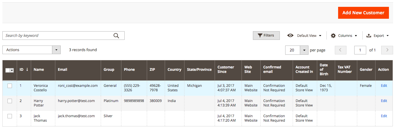397x138 pixels.
Task: Edit the Jack Thomas customer
Action: point(384,116)
